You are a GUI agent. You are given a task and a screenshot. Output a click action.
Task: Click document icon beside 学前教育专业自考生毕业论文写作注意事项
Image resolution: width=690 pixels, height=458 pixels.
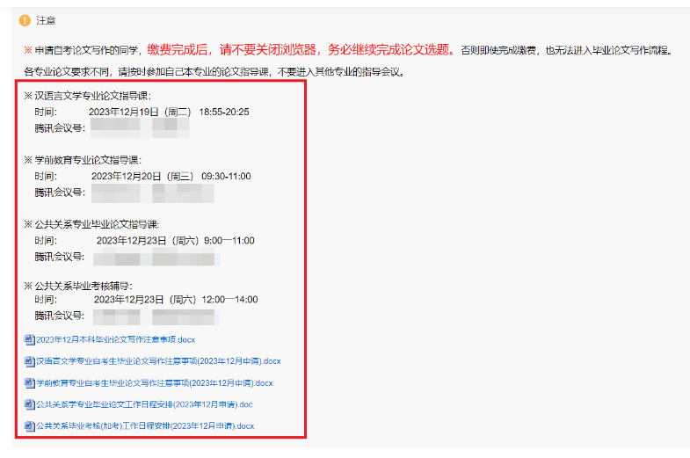[x=30, y=382]
